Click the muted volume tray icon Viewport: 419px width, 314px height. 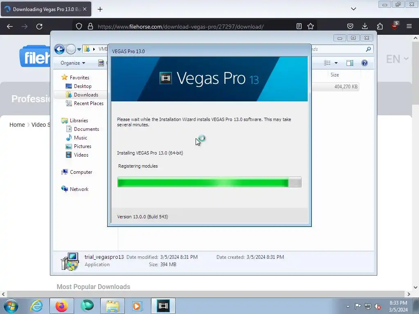pyautogui.click(x=378, y=306)
